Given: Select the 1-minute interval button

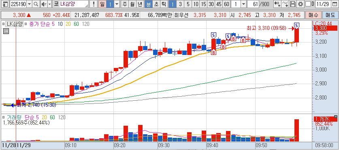Looking at the screenshot, I should point(173,4).
